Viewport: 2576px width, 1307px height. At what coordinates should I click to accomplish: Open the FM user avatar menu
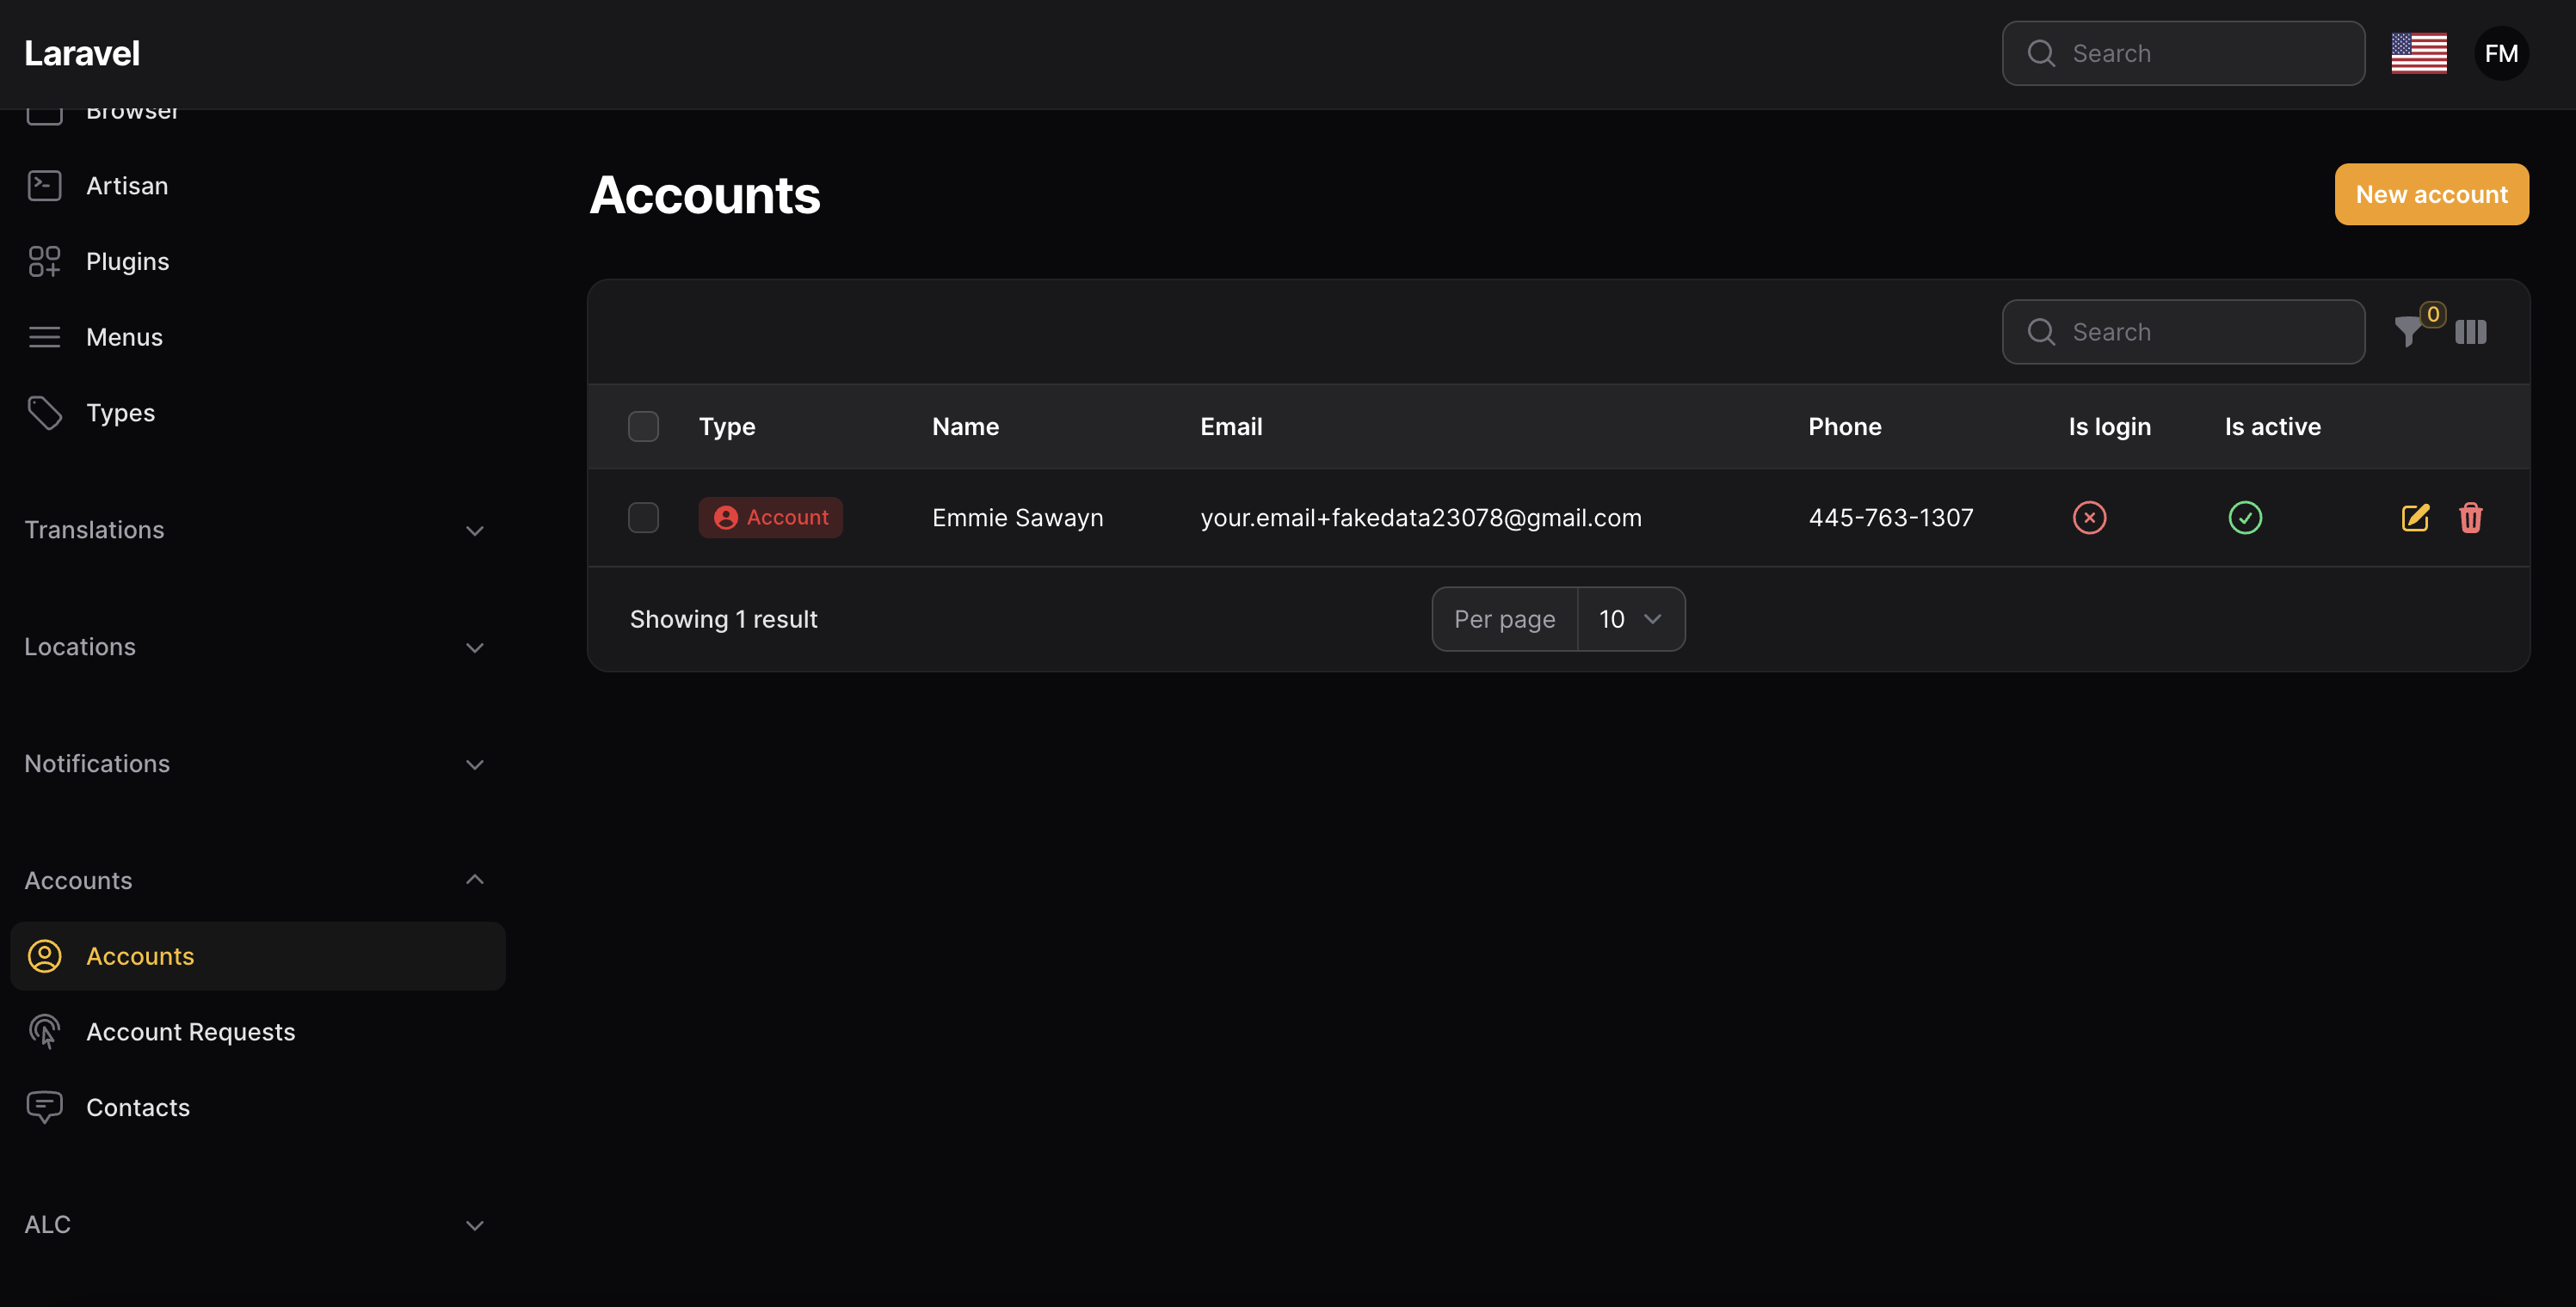pyautogui.click(x=2500, y=54)
